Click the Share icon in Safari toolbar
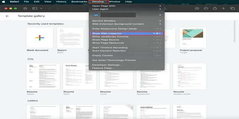The height and width of the screenshot is (119, 239). (215, 8)
